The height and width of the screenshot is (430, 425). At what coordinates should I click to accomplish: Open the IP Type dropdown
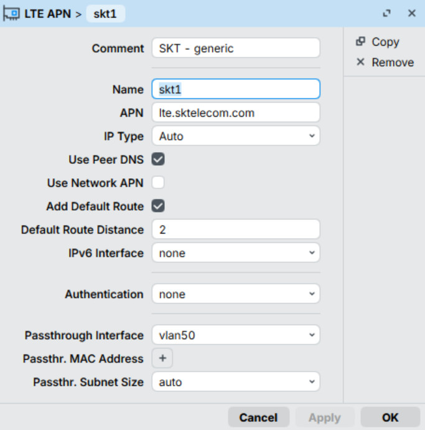point(236,136)
